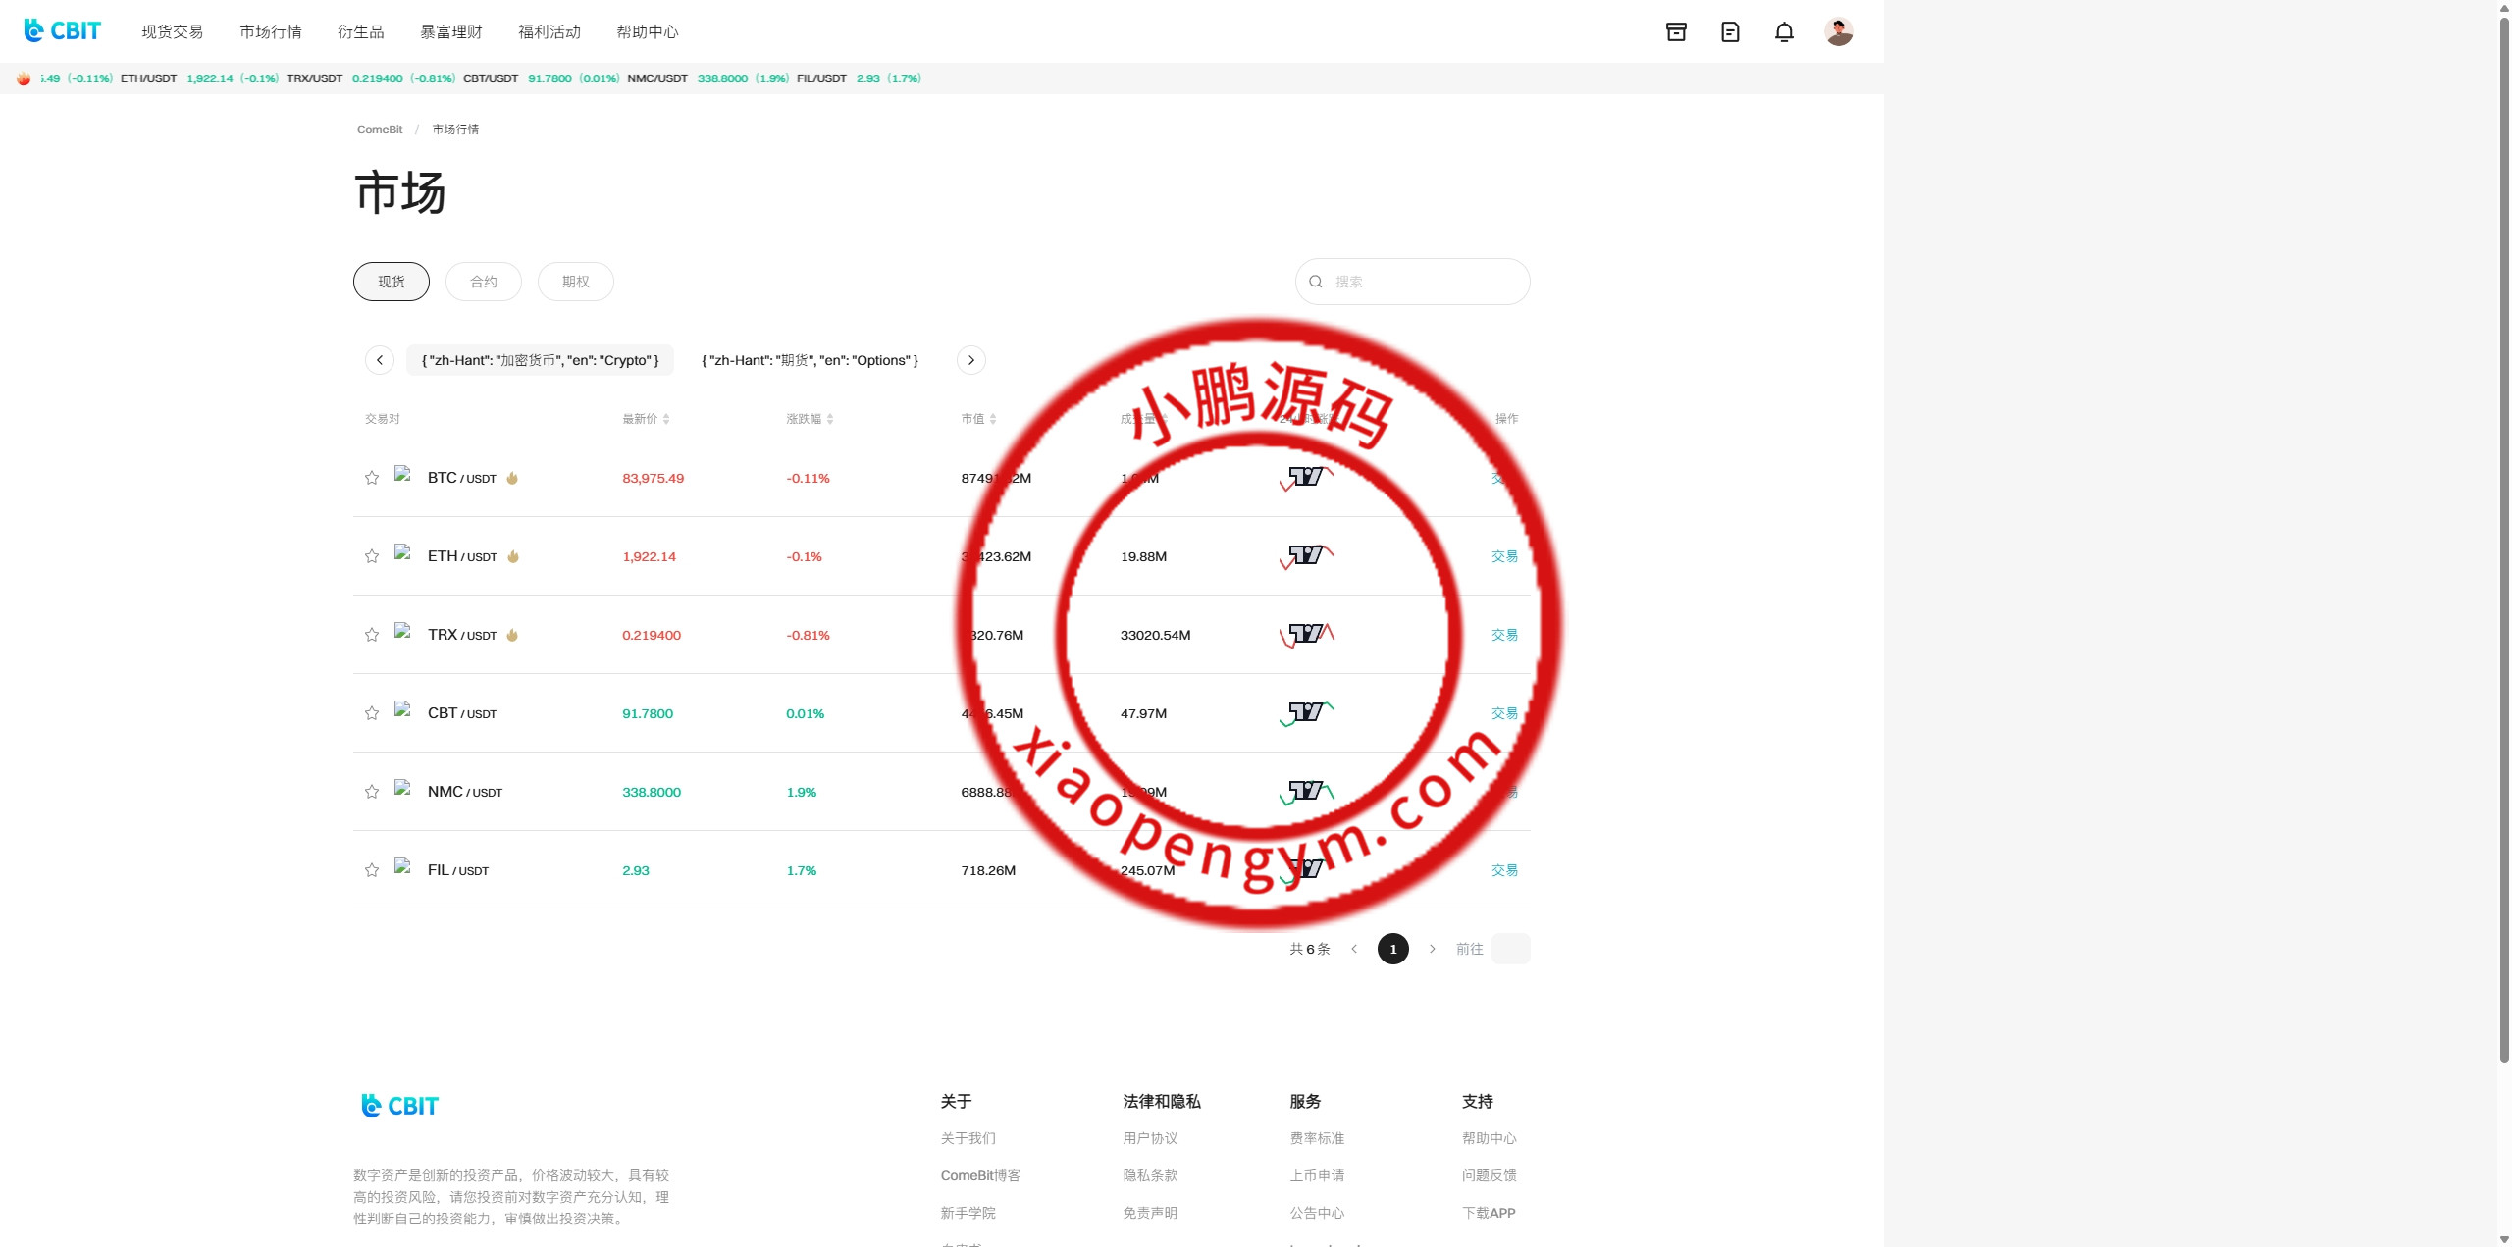Click 交易 link for ETH/USDT row
Screen dimensions: 2512x1247
tap(1504, 556)
